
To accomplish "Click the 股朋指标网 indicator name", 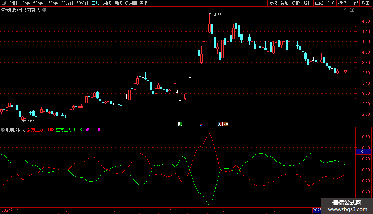I will tap(16, 130).
